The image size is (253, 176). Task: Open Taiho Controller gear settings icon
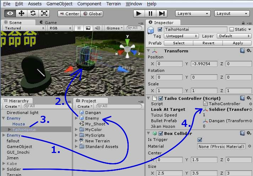click(249, 98)
